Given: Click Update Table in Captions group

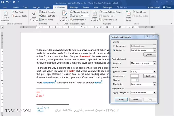Looking at the screenshot, I should [107, 16].
